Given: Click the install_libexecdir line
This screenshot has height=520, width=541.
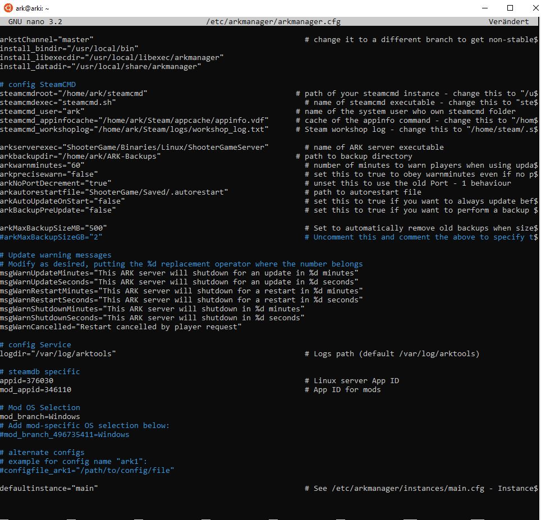Looking at the screenshot, I should pos(112,58).
